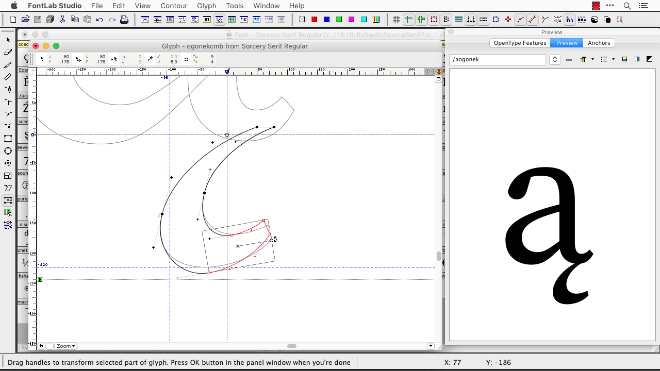The width and height of the screenshot is (660, 371).
Task: Select the Rectangle tool
Action: tap(8, 139)
